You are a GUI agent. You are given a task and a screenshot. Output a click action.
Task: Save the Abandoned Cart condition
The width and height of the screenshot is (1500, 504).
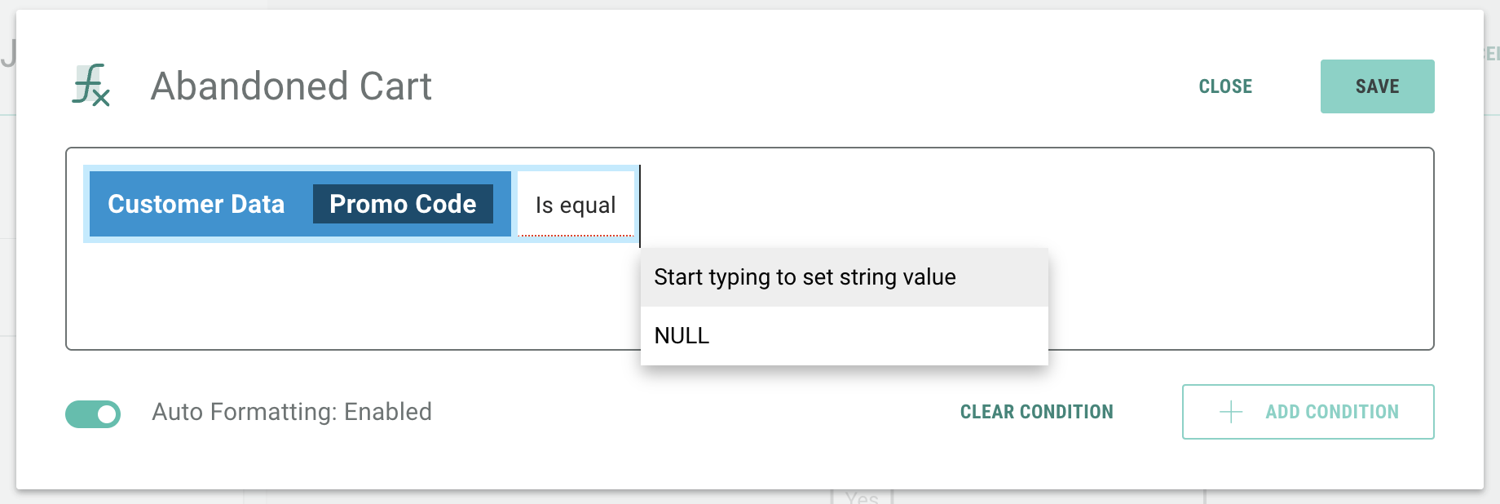[1377, 86]
